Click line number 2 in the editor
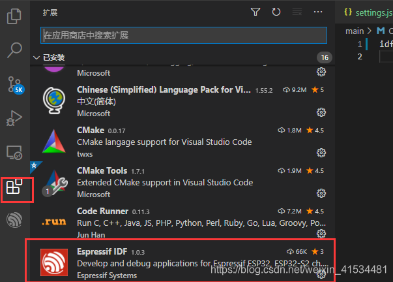 pos(360,57)
